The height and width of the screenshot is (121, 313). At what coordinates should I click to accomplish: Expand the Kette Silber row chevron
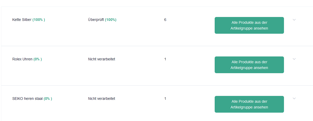coord(294,20)
